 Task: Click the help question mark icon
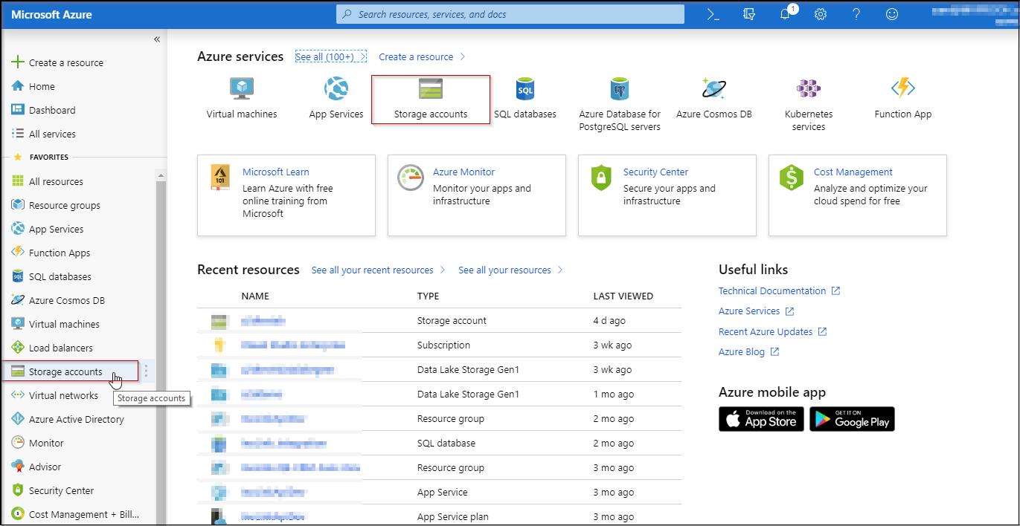click(856, 14)
